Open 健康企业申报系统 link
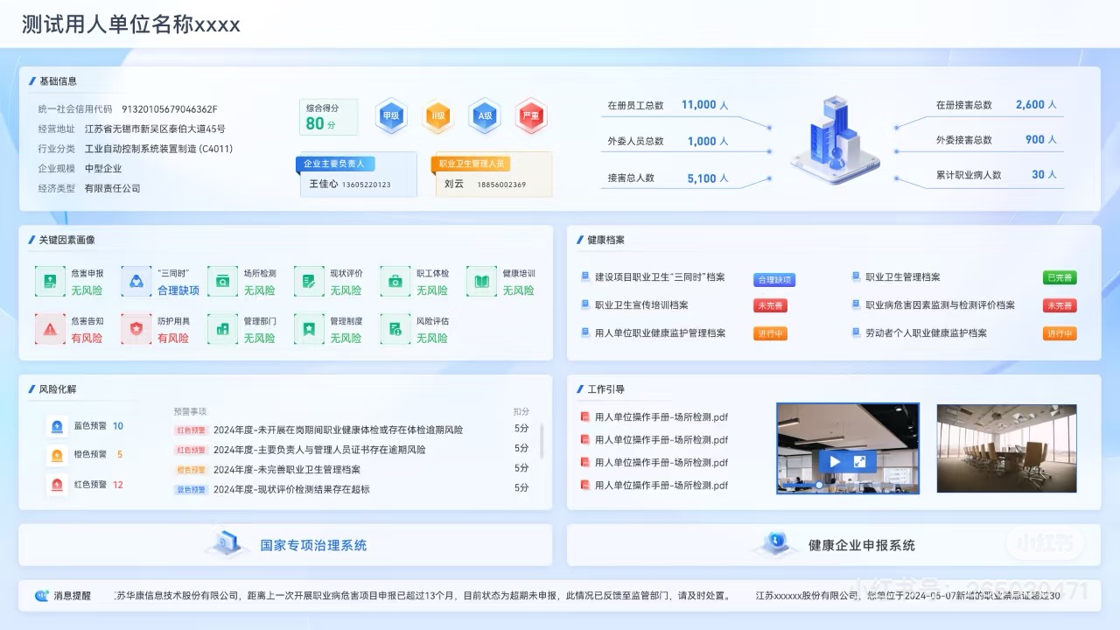The image size is (1120, 630). (x=862, y=545)
